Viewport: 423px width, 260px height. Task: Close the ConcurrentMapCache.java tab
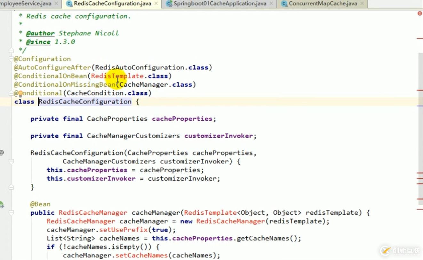362,4
